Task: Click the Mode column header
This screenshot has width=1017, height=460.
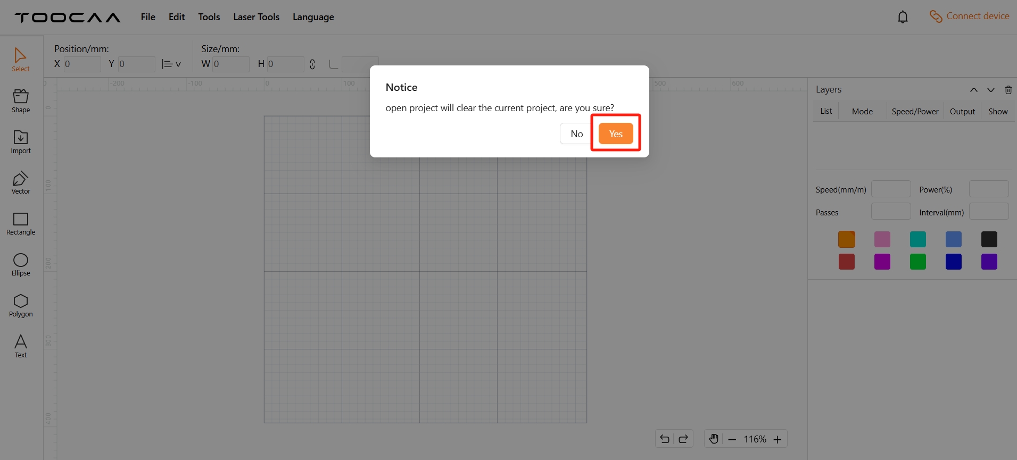Action: [x=862, y=111]
